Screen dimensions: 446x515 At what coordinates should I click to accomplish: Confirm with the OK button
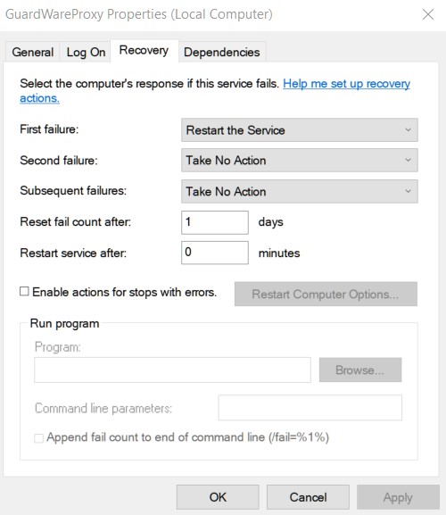tap(218, 497)
